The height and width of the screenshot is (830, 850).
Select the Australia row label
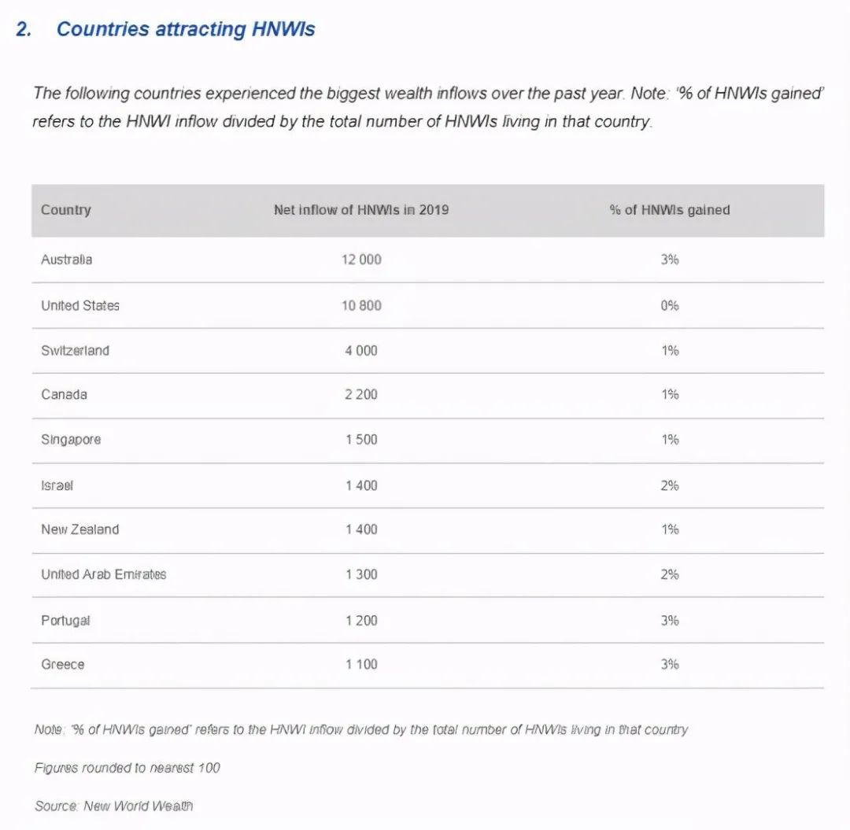[x=67, y=260]
